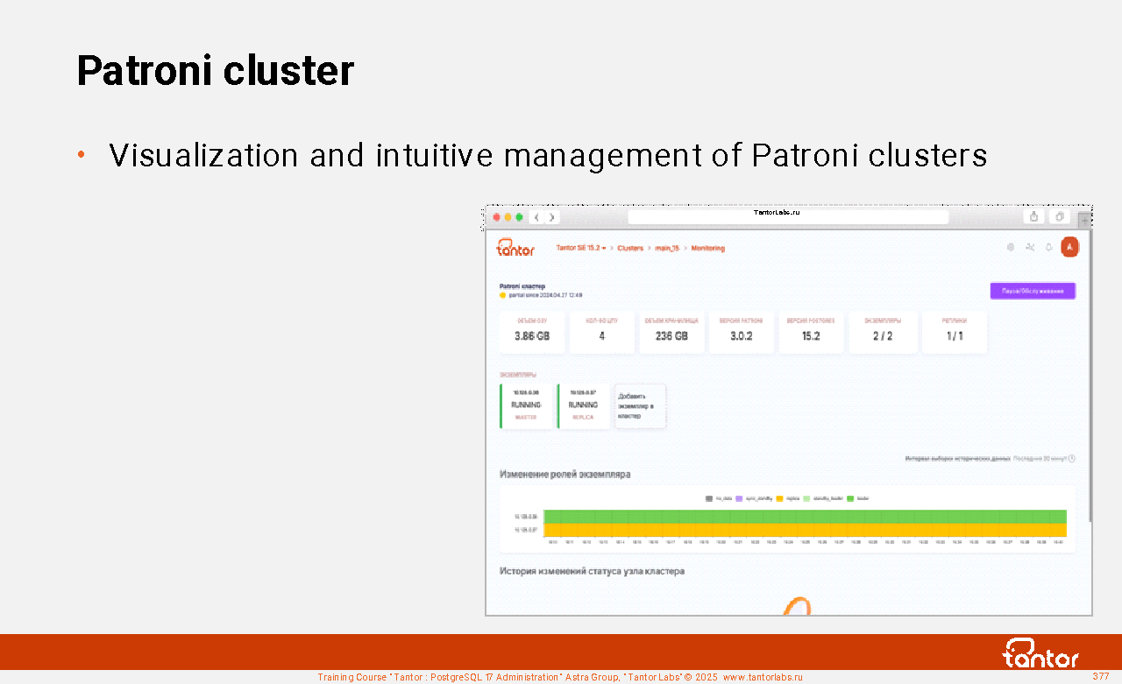
Task: Open the historical data interval selector
Action: tap(1043, 458)
